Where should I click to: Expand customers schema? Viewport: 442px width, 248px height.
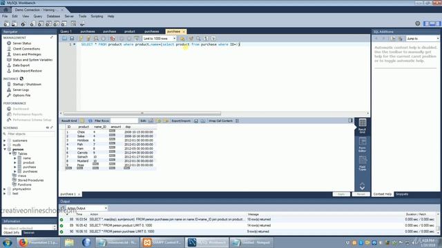click(5, 141)
